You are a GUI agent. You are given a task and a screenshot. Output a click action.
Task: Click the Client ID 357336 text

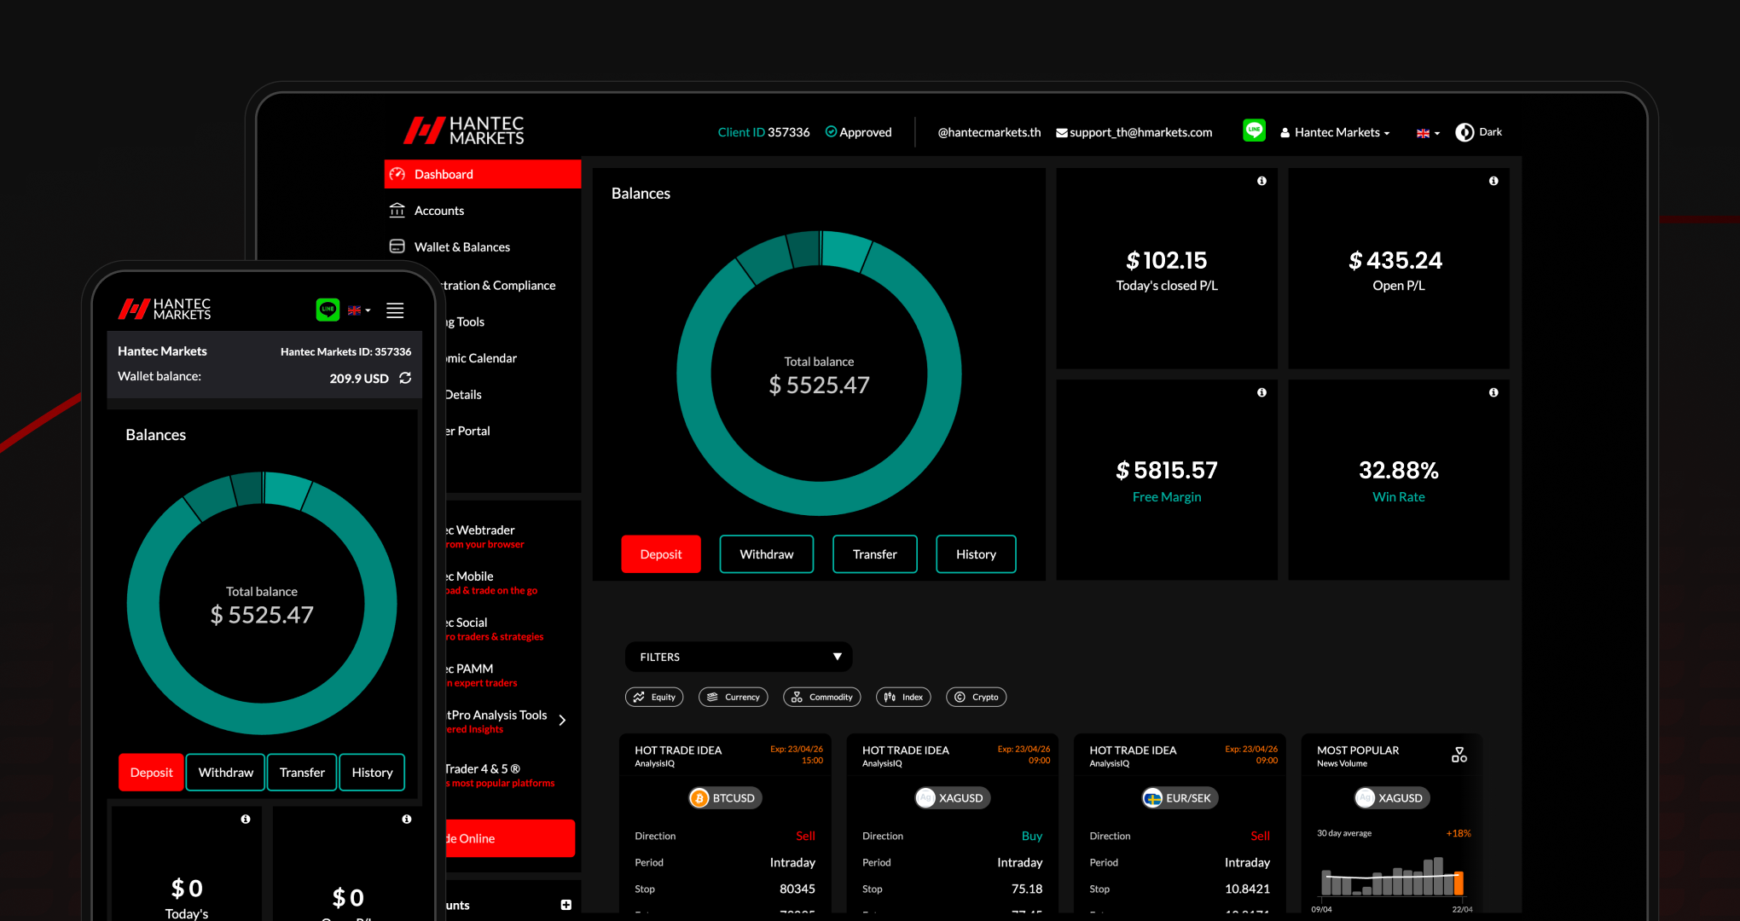763,132
